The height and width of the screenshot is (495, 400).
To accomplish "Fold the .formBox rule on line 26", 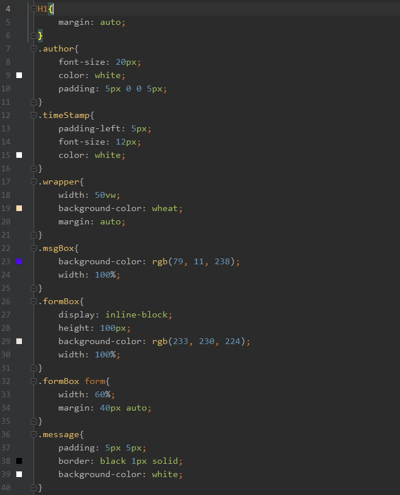I will click(x=34, y=301).
